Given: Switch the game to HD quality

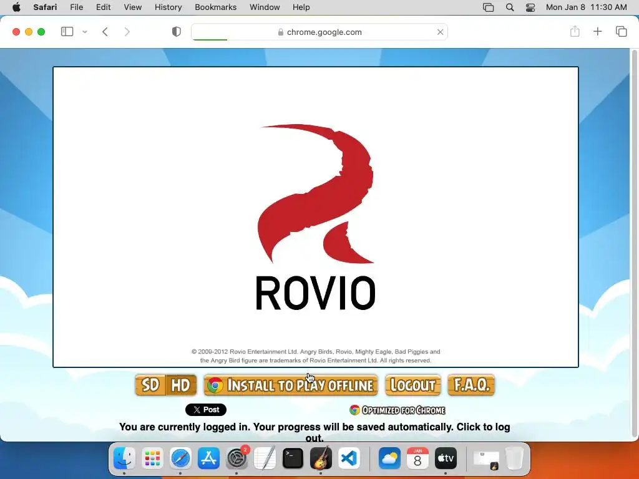Looking at the screenshot, I should pos(181,385).
